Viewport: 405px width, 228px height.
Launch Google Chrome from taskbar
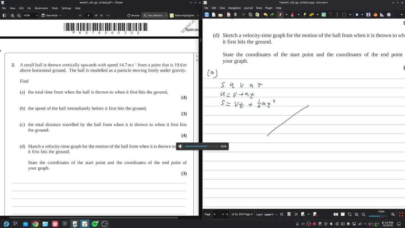click(35, 224)
